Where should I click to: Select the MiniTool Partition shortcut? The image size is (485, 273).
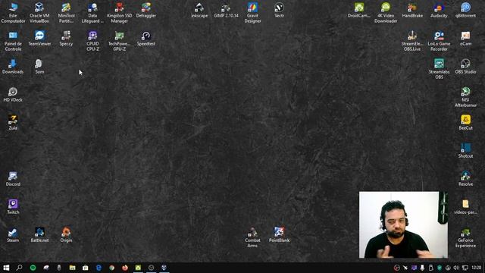click(x=66, y=13)
